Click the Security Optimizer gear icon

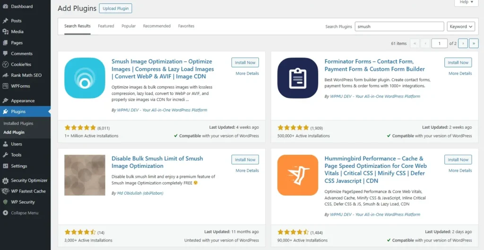[x=5, y=180]
